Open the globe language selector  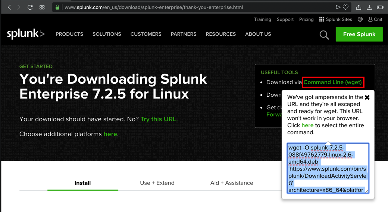(360, 19)
